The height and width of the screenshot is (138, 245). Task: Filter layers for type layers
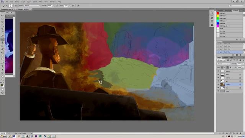tap(234, 60)
